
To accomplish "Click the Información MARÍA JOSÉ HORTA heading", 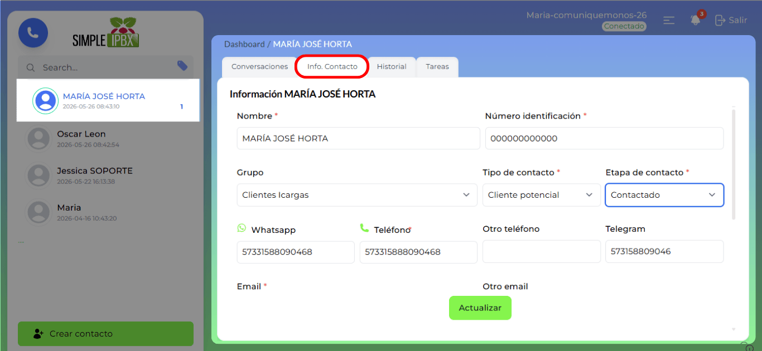I will [x=302, y=94].
